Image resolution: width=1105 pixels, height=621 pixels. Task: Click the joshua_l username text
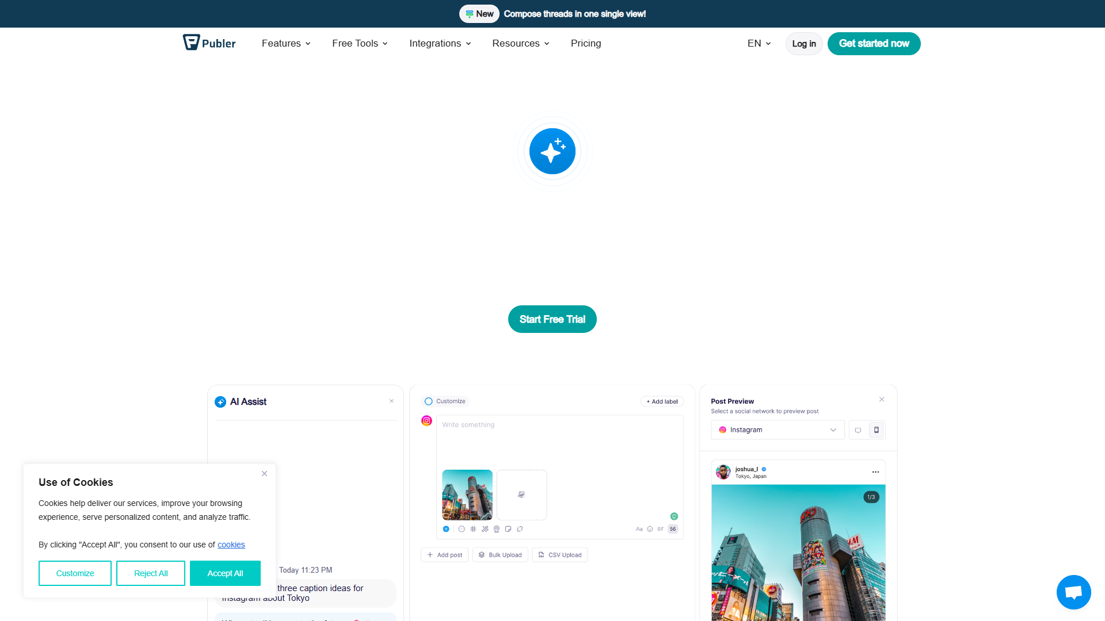click(746, 469)
